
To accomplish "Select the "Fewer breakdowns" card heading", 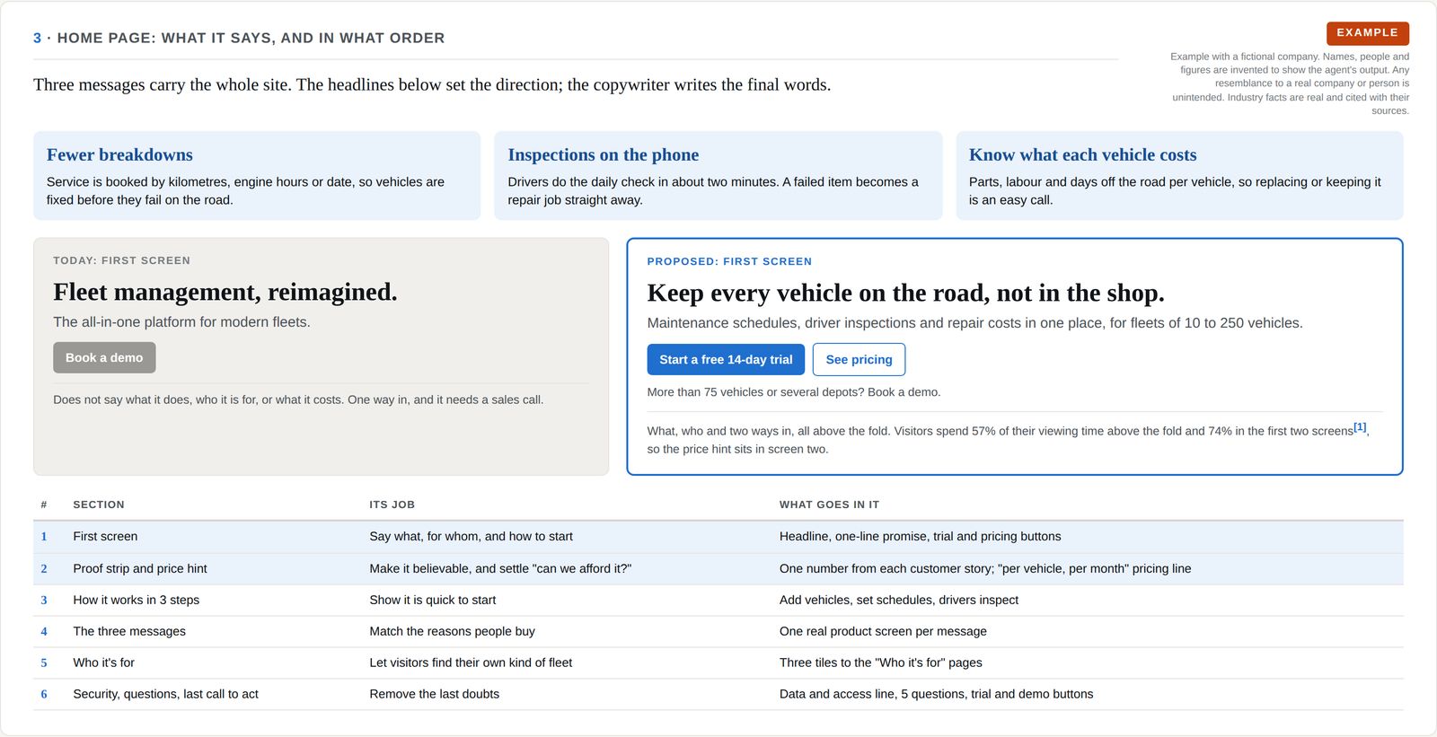I will click(x=119, y=154).
